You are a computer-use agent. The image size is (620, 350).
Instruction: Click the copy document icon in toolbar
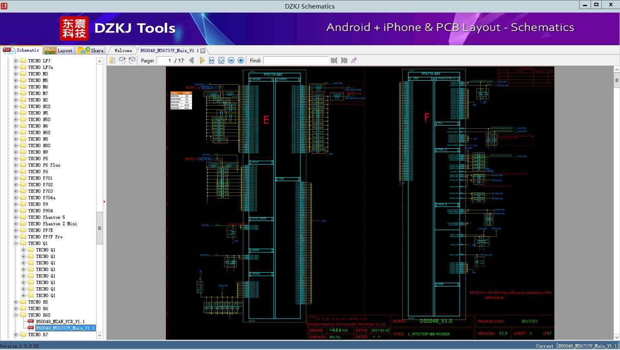[x=112, y=60]
